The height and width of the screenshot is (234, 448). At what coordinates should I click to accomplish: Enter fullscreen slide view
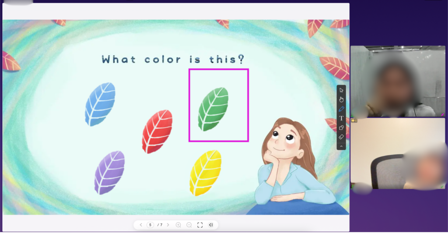coord(200,225)
